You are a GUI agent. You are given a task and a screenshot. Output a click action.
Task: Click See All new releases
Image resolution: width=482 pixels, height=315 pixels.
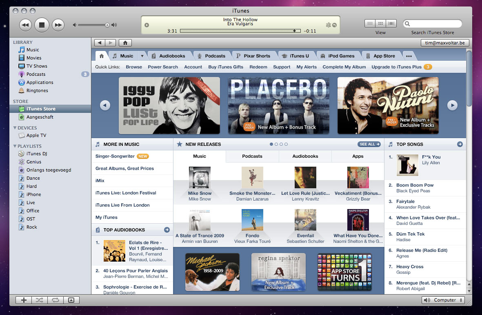pyautogui.click(x=369, y=144)
